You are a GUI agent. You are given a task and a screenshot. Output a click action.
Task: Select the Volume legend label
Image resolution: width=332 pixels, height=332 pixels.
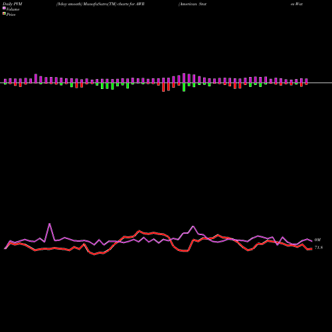click(13, 9)
